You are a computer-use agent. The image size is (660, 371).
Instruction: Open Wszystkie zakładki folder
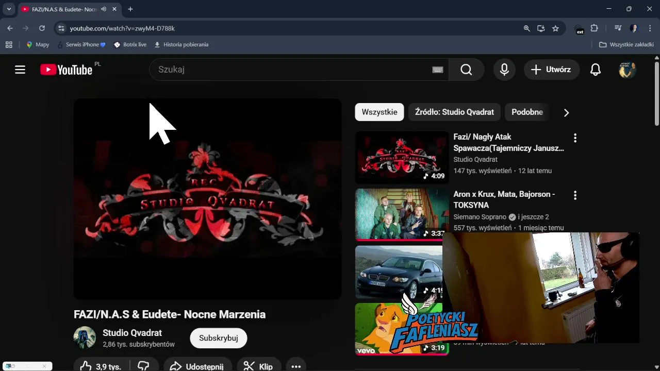626,45
